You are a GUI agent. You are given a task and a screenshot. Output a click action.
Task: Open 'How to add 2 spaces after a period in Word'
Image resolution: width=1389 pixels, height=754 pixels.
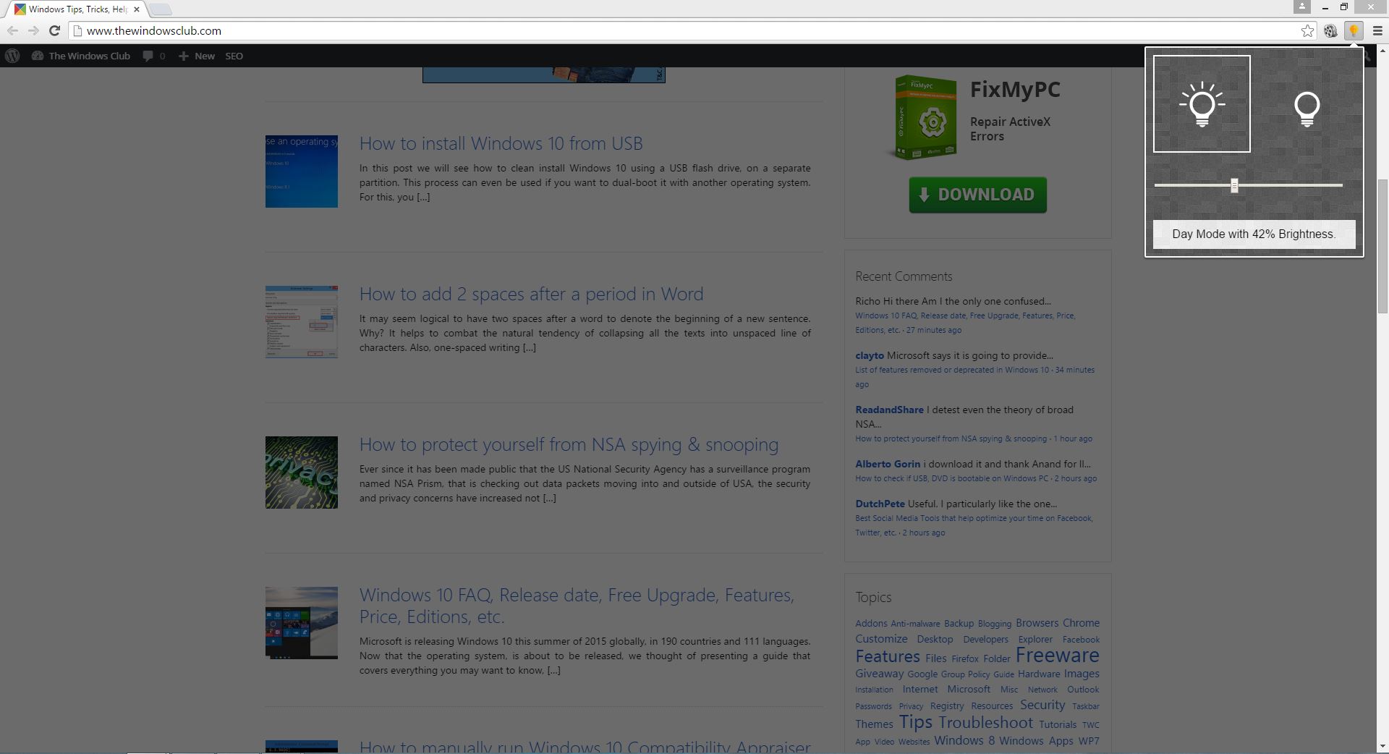point(531,294)
